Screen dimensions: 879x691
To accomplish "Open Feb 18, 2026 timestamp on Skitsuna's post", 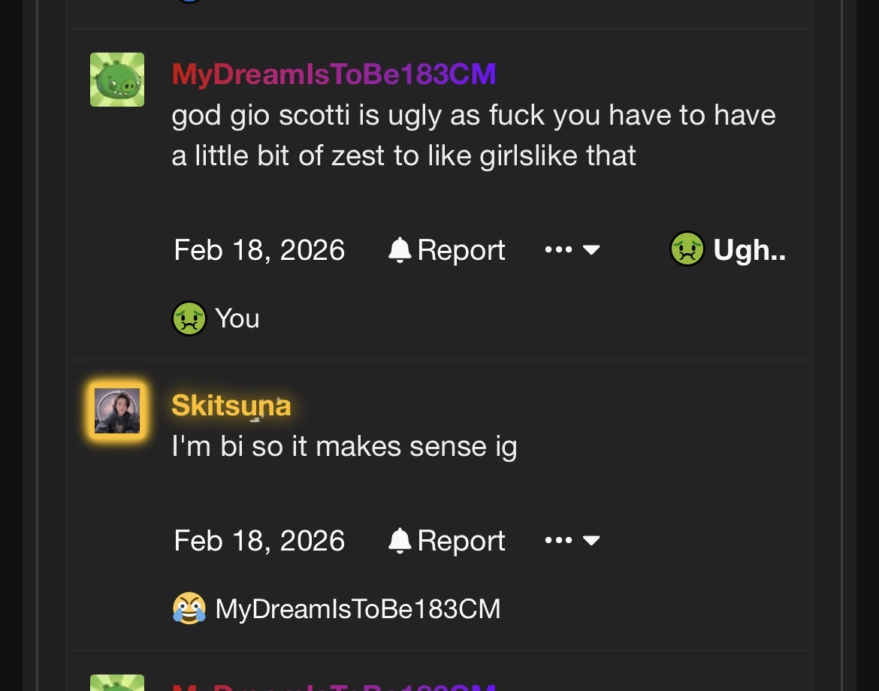I will 259,541.
